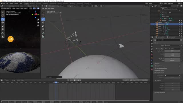Expand the Camera panel in properties
The image size is (183, 103).
tap(154, 64)
